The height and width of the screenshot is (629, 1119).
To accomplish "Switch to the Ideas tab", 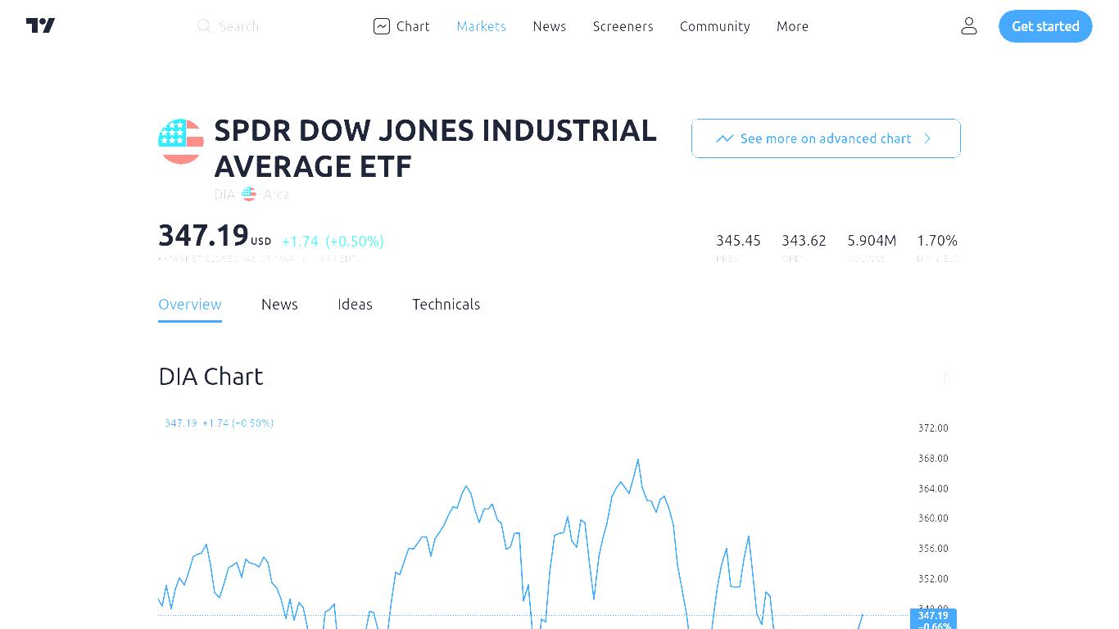I will click(355, 304).
